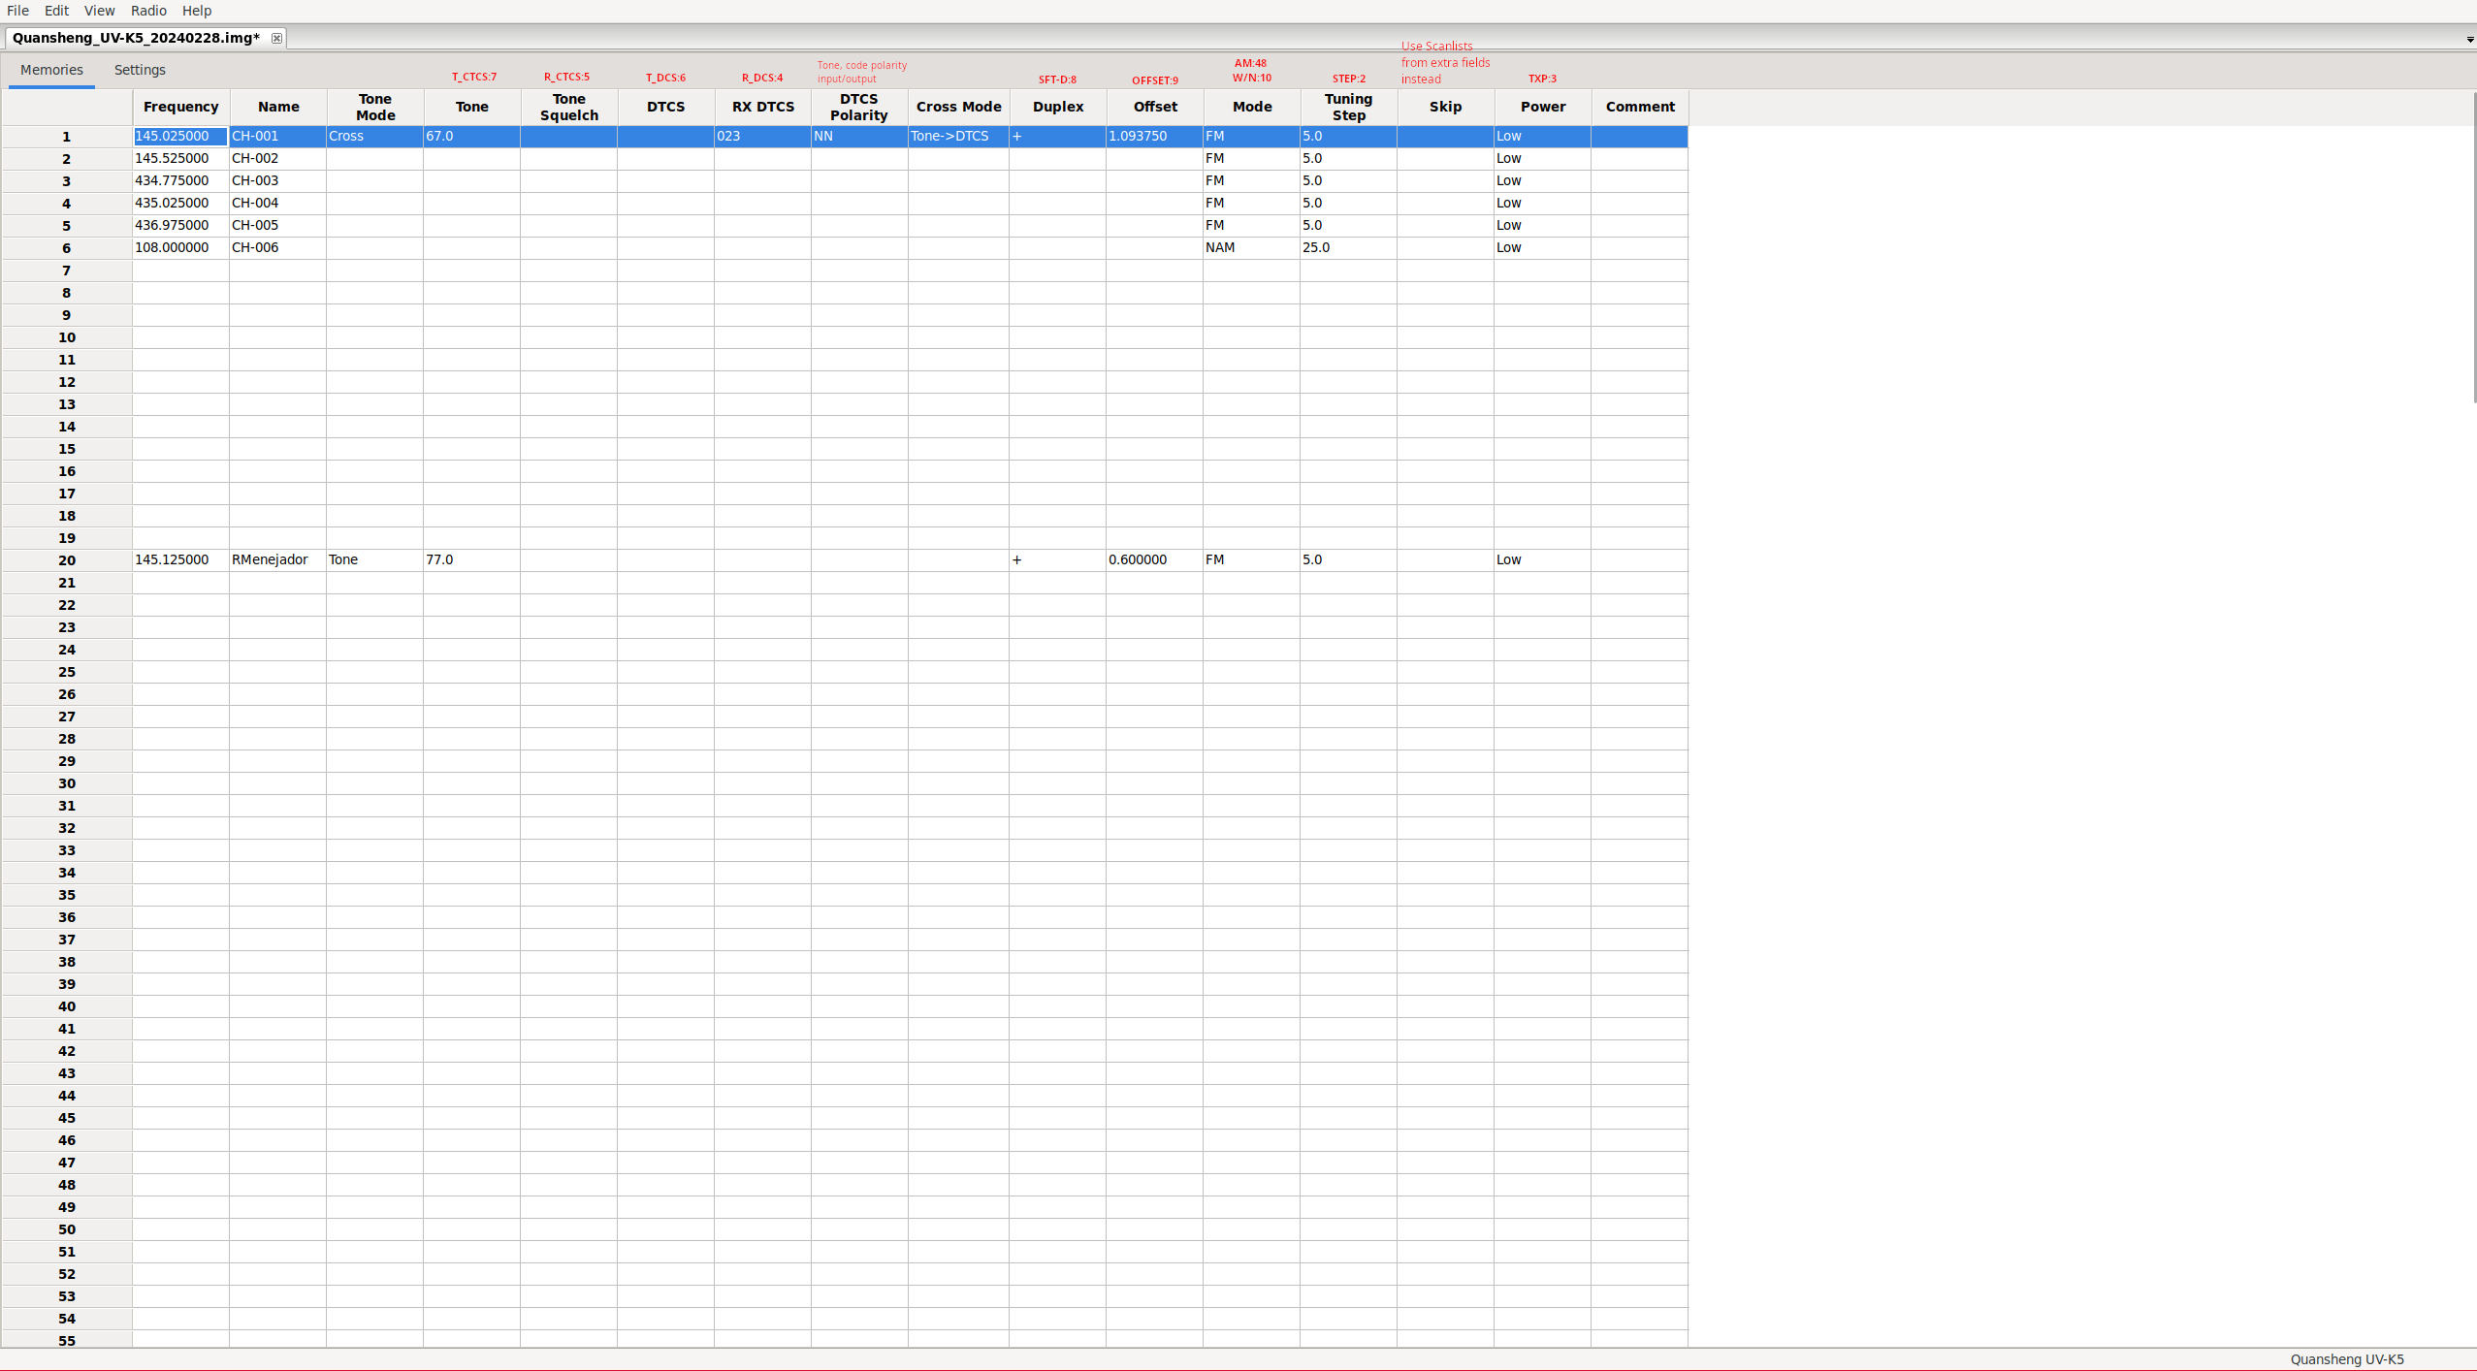Close the Quansheng_UV-K5 image tab

click(x=276, y=38)
